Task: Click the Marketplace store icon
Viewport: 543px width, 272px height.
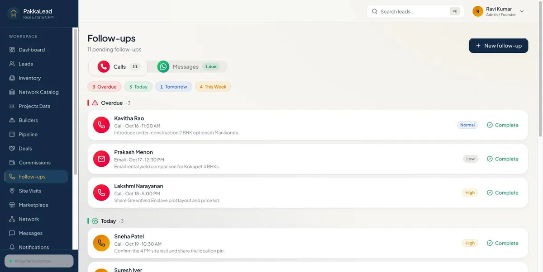Action: click(12, 205)
